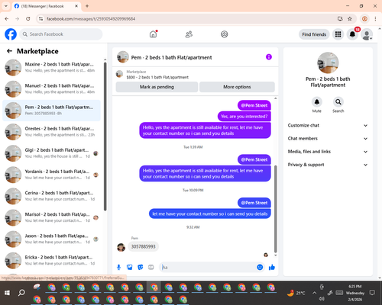This screenshot has height=305, width=382.
Task: Expand Chat members section
Action: point(328,139)
